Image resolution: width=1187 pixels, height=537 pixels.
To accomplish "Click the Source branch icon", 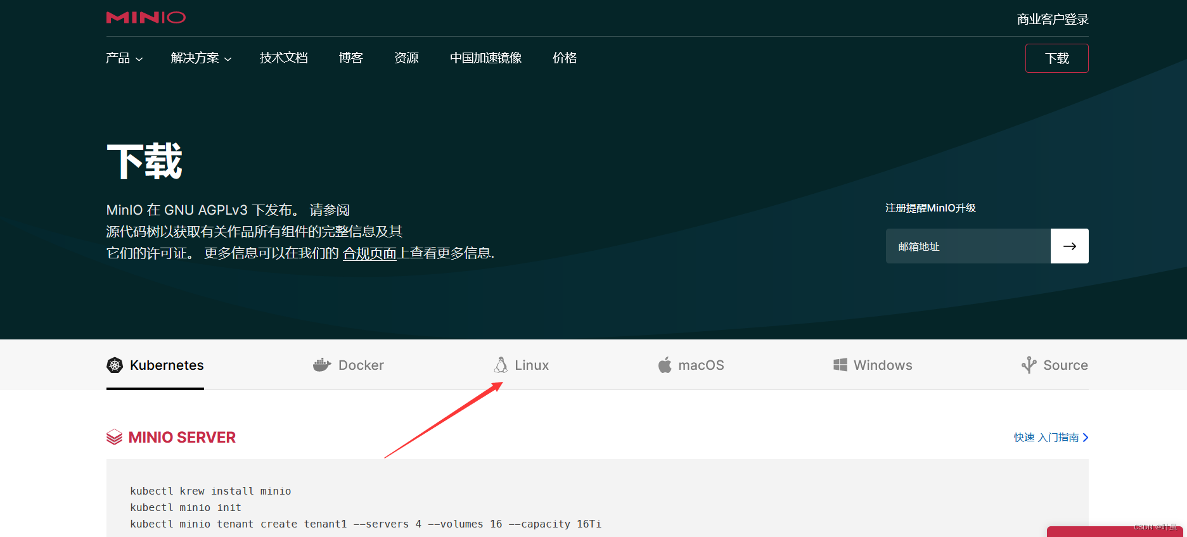I will [x=1029, y=365].
